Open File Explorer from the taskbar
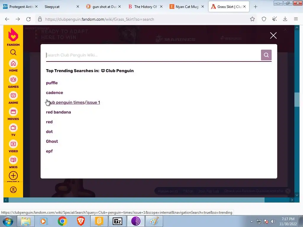 click(26, 221)
